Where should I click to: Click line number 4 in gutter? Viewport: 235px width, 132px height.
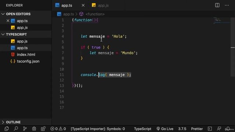point(63,36)
